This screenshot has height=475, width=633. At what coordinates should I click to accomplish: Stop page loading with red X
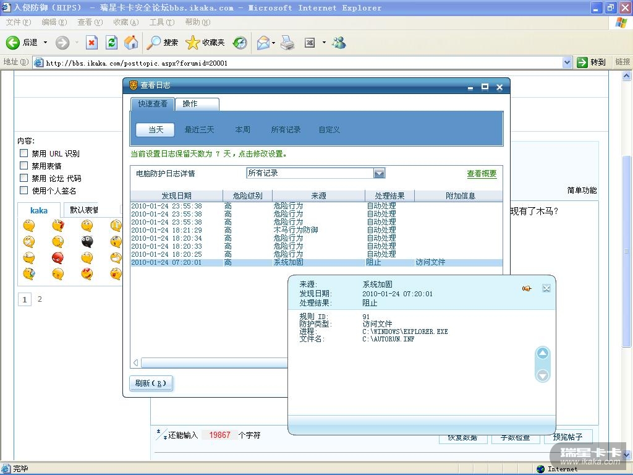(92, 43)
